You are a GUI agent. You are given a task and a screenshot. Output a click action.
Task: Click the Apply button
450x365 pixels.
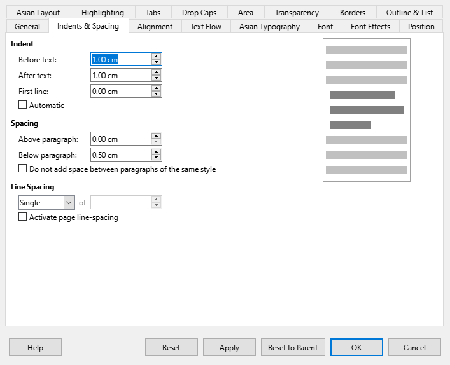229,347
